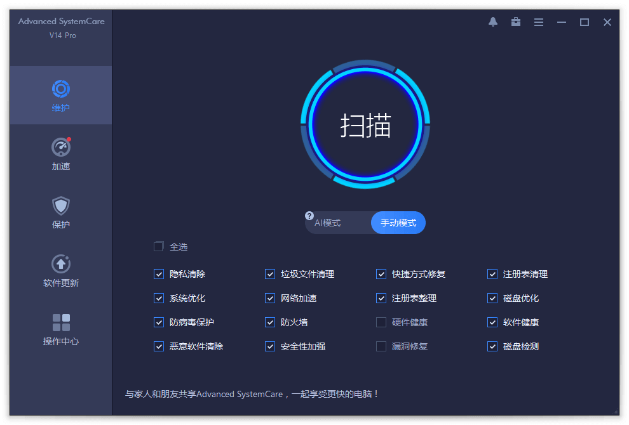
Task: Start a scan with the 扫描 button
Action: [x=365, y=124]
